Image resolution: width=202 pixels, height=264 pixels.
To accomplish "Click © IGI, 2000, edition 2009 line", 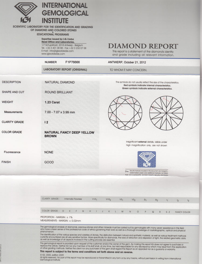I will tap(52, 255).
